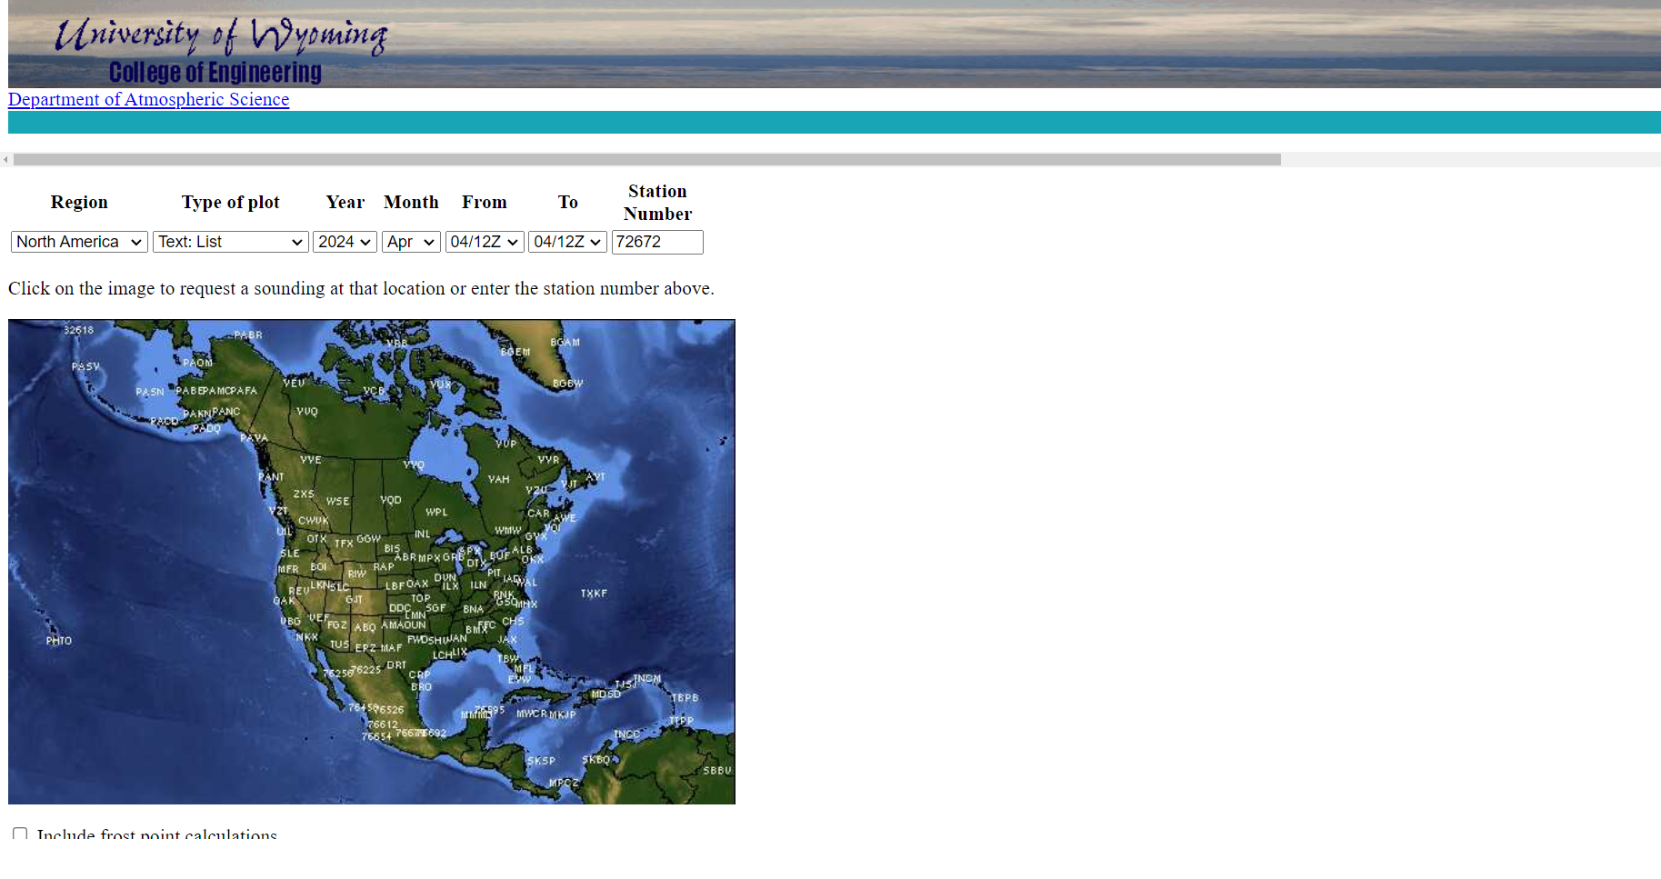Select station TUS on the map

coord(339,644)
